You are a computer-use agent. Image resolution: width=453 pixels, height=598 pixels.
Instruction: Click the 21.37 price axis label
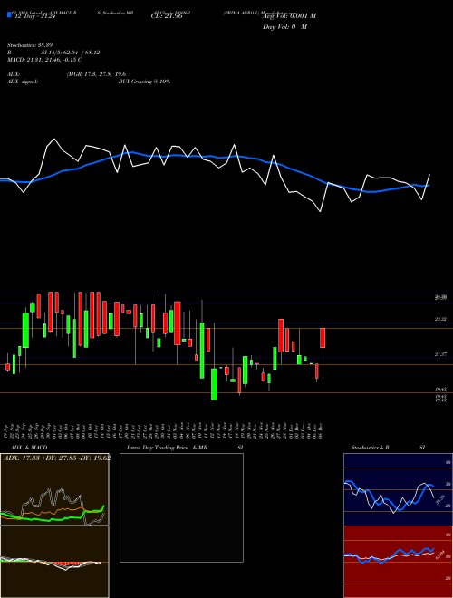tap(440, 354)
